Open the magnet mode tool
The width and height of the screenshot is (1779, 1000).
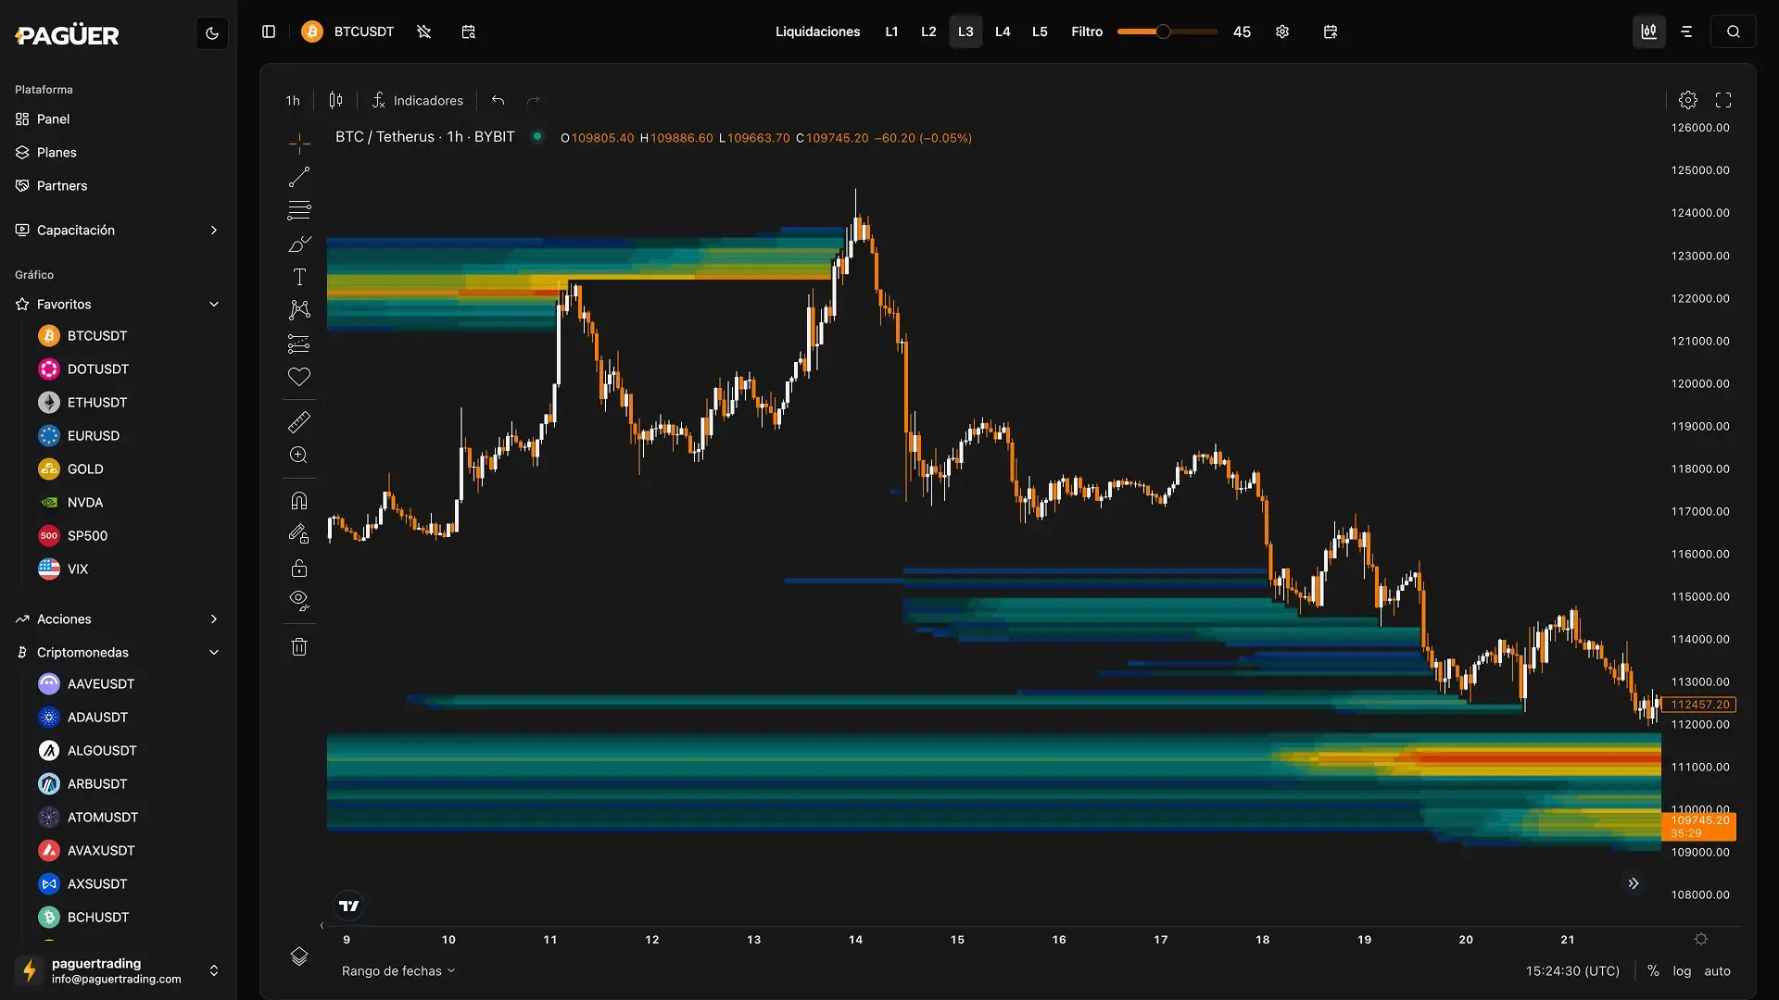(x=299, y=501)
